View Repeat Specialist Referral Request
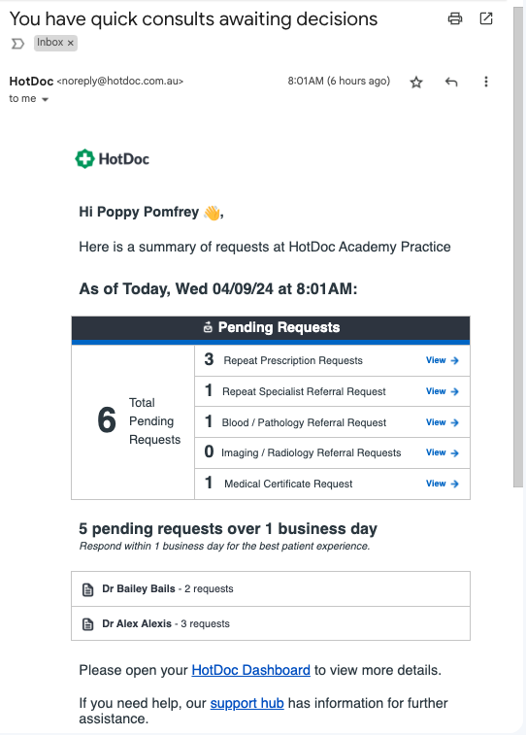 [442, 391]
